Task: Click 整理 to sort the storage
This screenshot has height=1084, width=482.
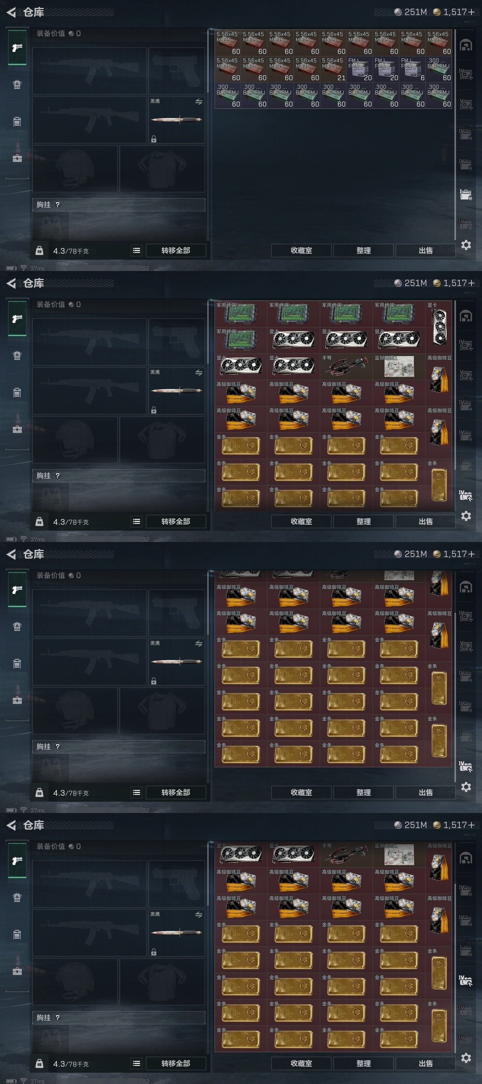Action: (x=364, y=250)
